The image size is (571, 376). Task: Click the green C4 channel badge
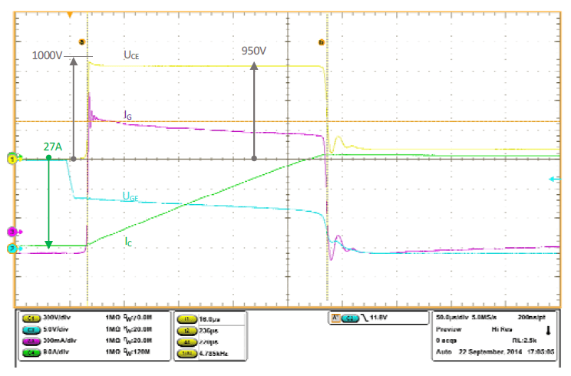pyautogui.click(x=33, y=354)
